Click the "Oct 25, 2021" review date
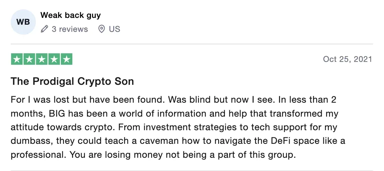This screenshot has width=384, height=171. pos(347,59)
